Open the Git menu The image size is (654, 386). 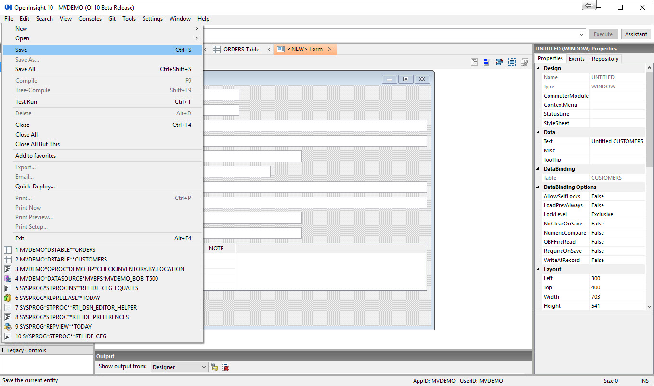(x=112, y=19)
